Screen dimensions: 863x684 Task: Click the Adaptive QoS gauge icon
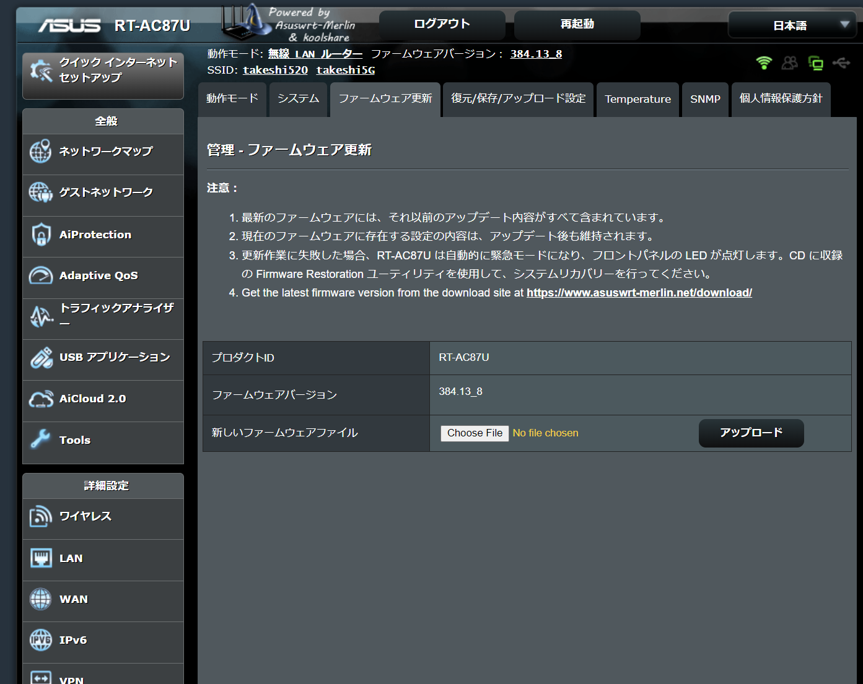pyautogui.click(x=41, y=275)
